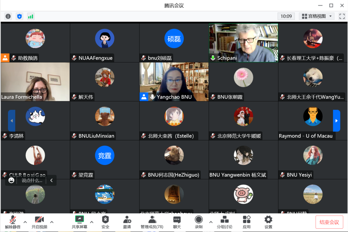Expand audio options arrow beside 解除静音
The height and width of the screenshot is (232, 348).
[x=25, y=222]
